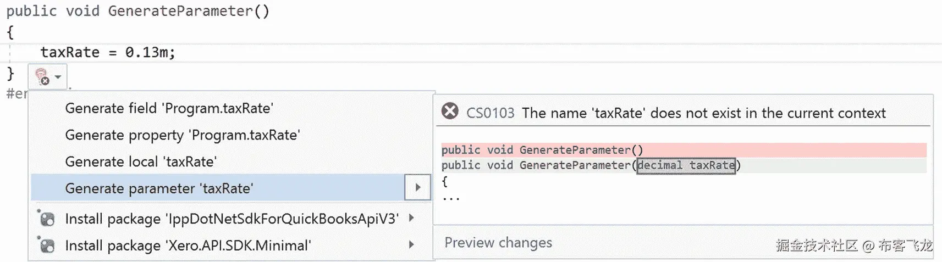Click the Xero.API.SDK.Minimal package icon
The height and width of the screenshot is (262, 942).
[x=47, y=246]
